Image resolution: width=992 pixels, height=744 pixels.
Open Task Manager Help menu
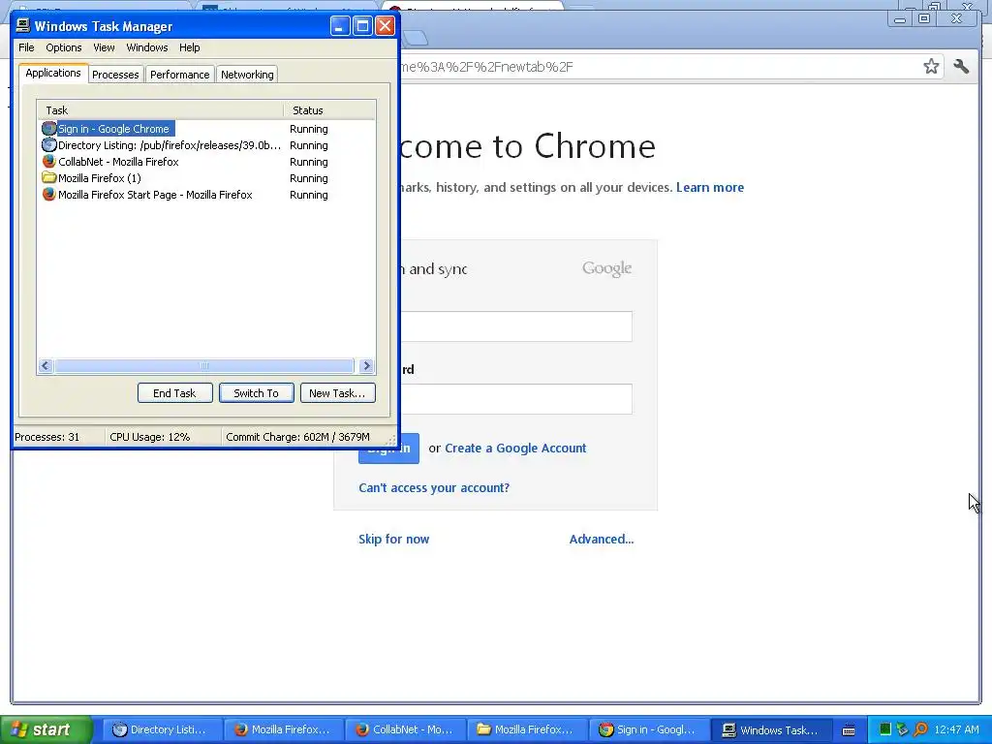(x=189, y=47)
